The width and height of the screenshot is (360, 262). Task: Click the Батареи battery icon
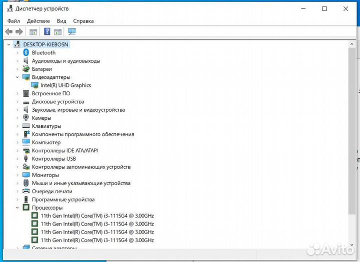point(26,69)
